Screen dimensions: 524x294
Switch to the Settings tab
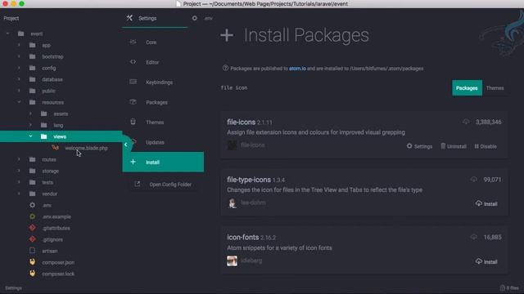[x=155, y=18]
